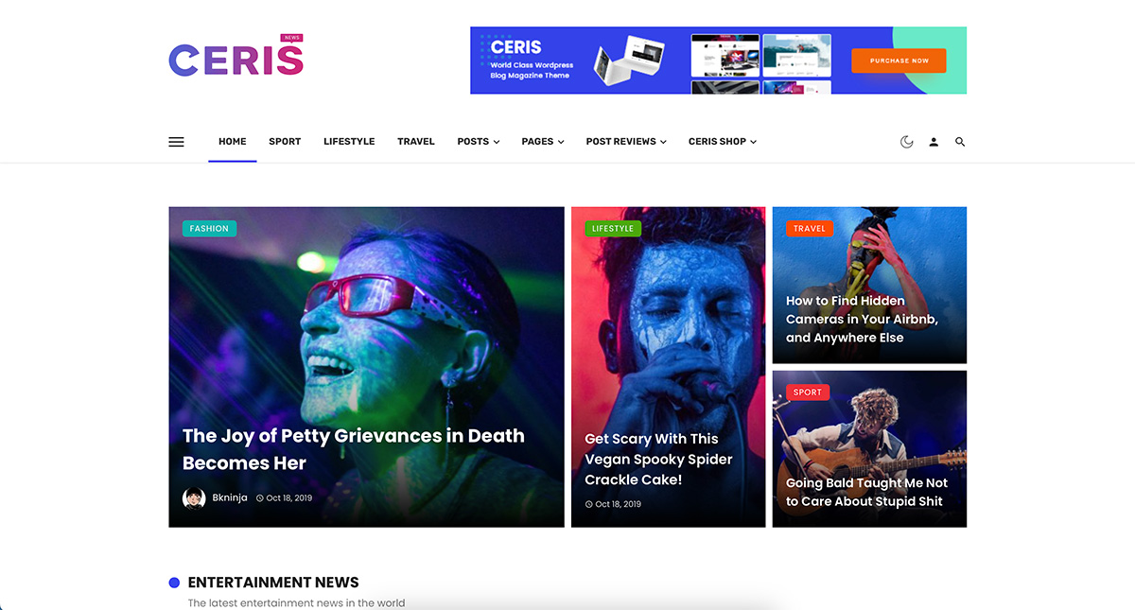1135x610 pixels.
Task: Click the Fashion category tag
Action: [209, 229]
